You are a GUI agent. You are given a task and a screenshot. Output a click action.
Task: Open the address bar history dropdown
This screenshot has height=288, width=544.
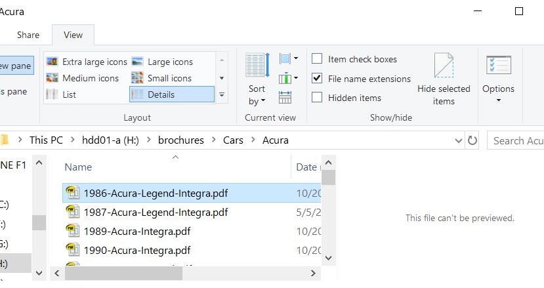pos(458,140)
